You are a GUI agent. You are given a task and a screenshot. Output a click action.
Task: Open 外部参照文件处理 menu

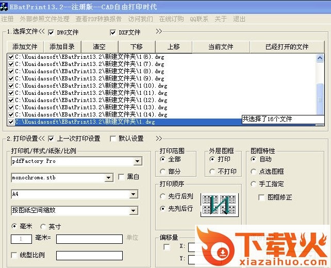(x=44, y=19)
